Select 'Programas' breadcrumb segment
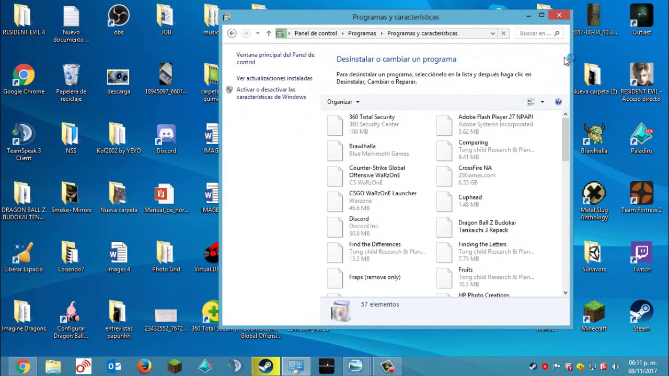This screenshot has height=376, width=669. tap(362, 33)
